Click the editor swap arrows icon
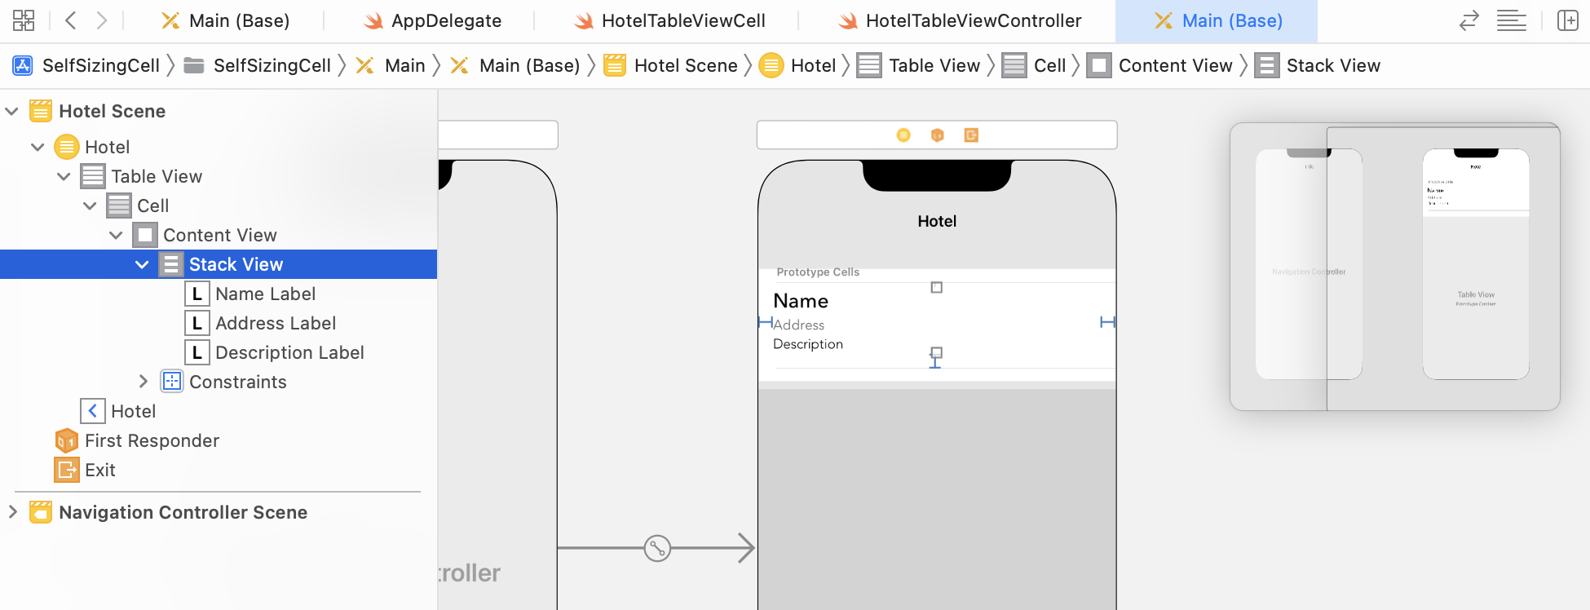 pyautogui.click(x=1469, y=20)
